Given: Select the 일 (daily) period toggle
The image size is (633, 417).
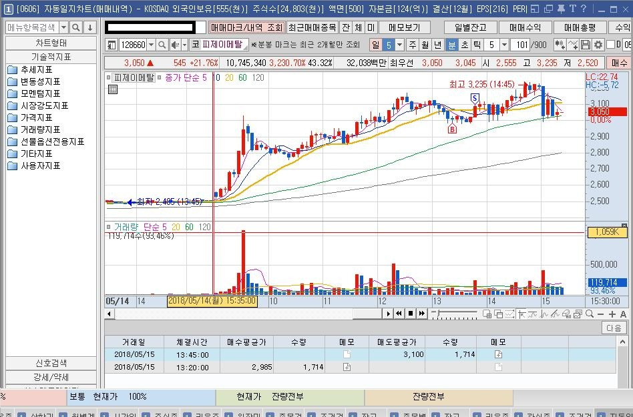Looking at the screenshot, I should [x=376, y=45].
